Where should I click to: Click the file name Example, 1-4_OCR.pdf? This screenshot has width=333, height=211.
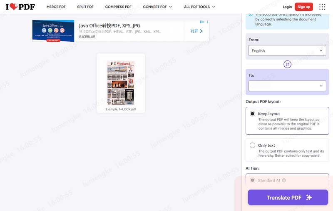121,109
